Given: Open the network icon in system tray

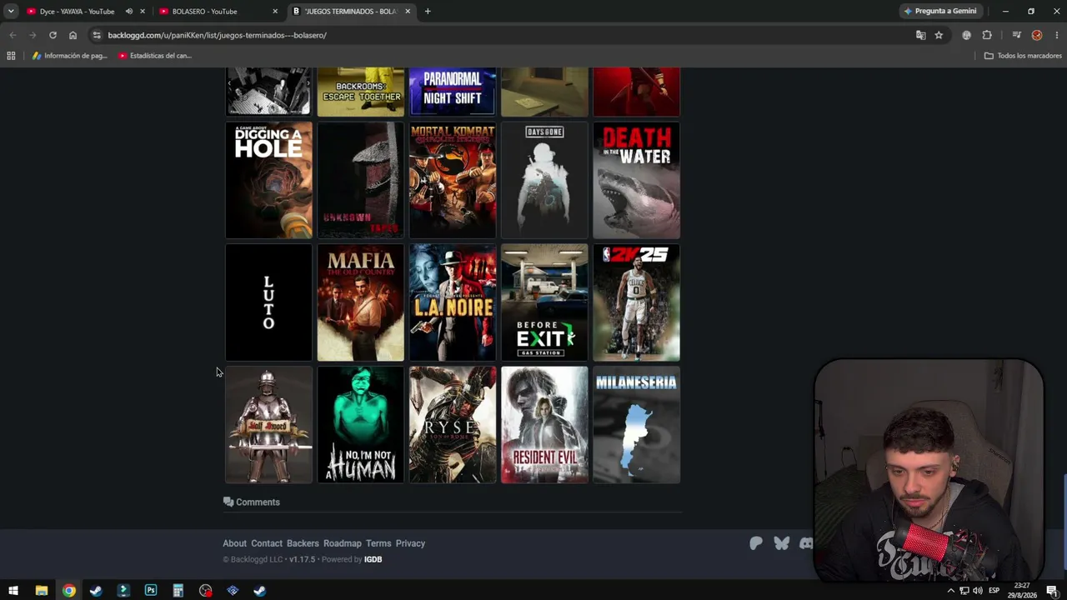Looking at the screenshot, I should coord(964,591).
